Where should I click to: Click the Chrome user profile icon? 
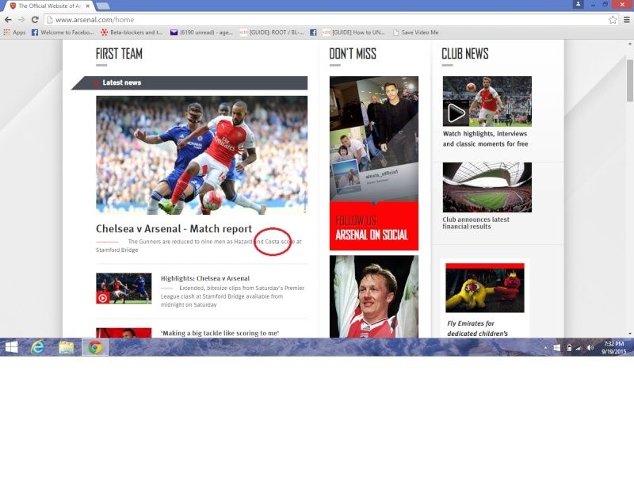(x=579, y=4)
